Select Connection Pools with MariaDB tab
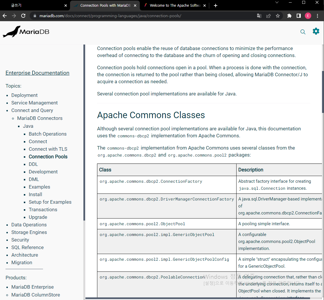 pos(105,5)
